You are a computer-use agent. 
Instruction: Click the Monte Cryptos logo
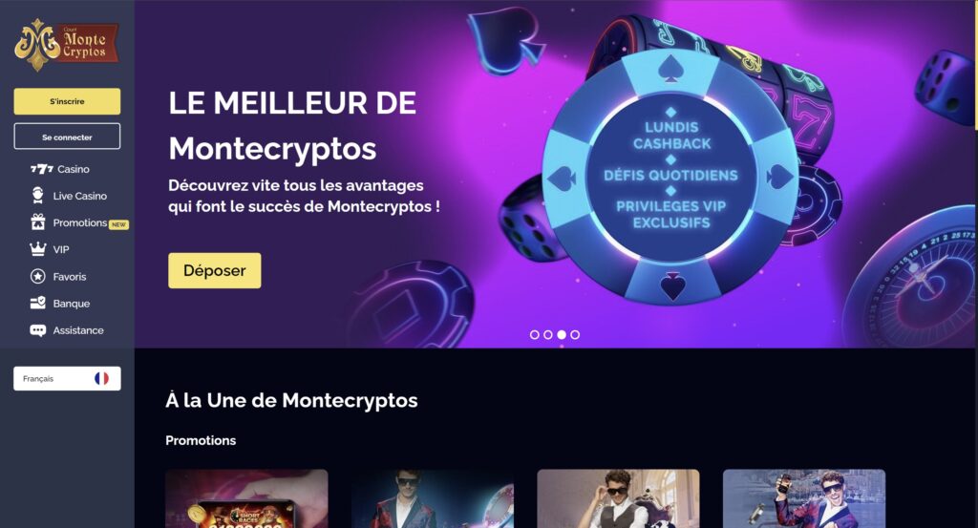[67, 44]
